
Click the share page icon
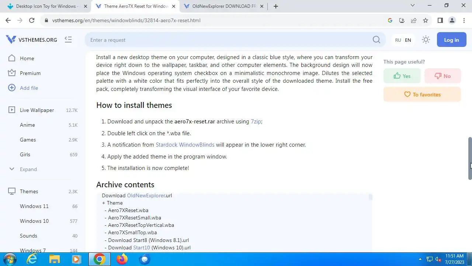[x=414, y=20]
